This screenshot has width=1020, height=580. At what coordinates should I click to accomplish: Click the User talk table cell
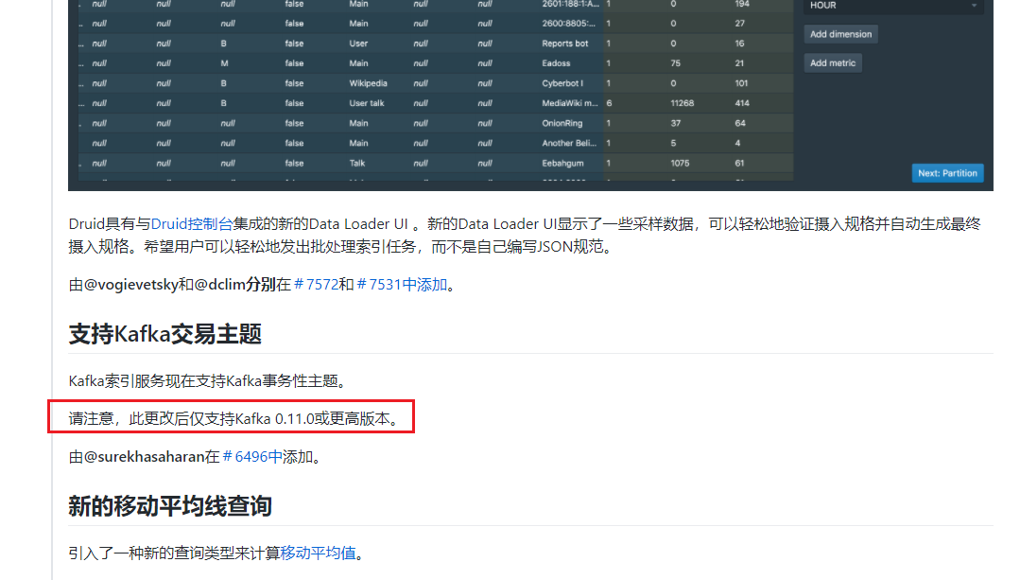tap(366, 103)
